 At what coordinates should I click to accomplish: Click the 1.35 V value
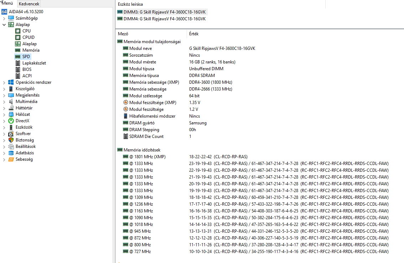pyautogui.click(x=195, y=102)
